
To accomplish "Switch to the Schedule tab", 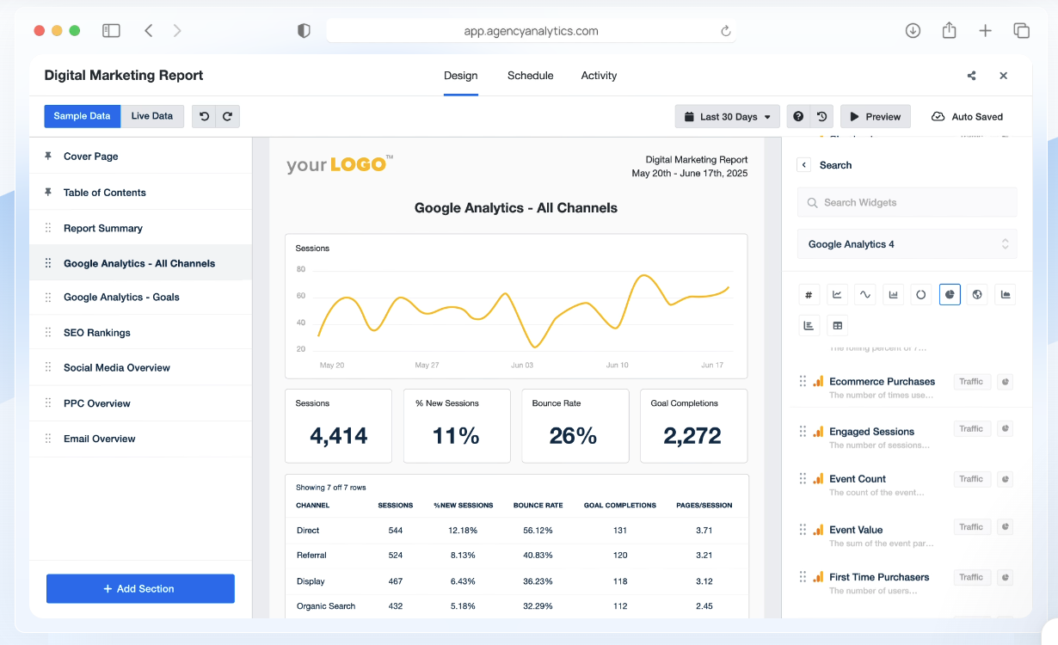I will [530, 76].
